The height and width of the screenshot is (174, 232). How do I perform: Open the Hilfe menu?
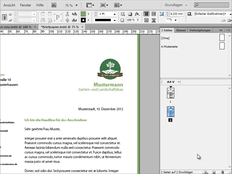pos(40,5)
